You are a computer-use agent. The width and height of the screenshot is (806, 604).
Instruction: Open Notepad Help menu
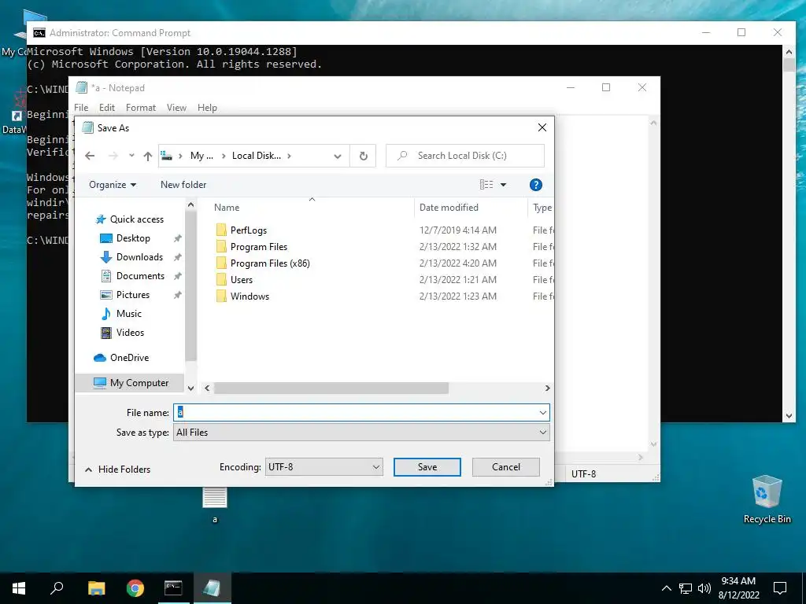coord(207,108)
